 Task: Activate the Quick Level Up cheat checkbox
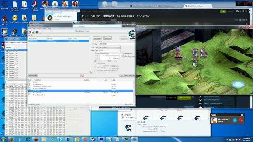point(30,84)
